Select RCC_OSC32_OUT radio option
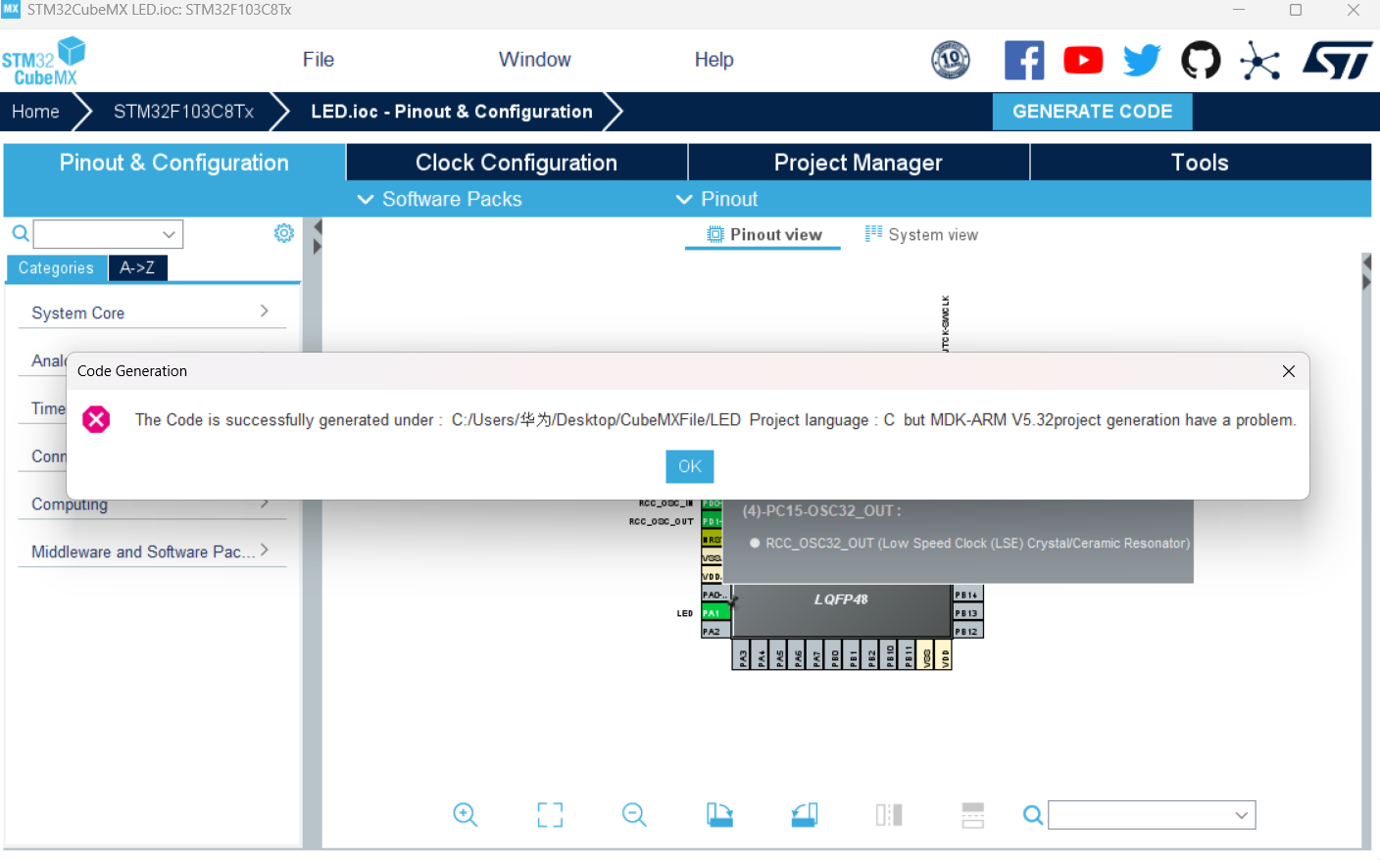1380x860 pixels. 755,543
